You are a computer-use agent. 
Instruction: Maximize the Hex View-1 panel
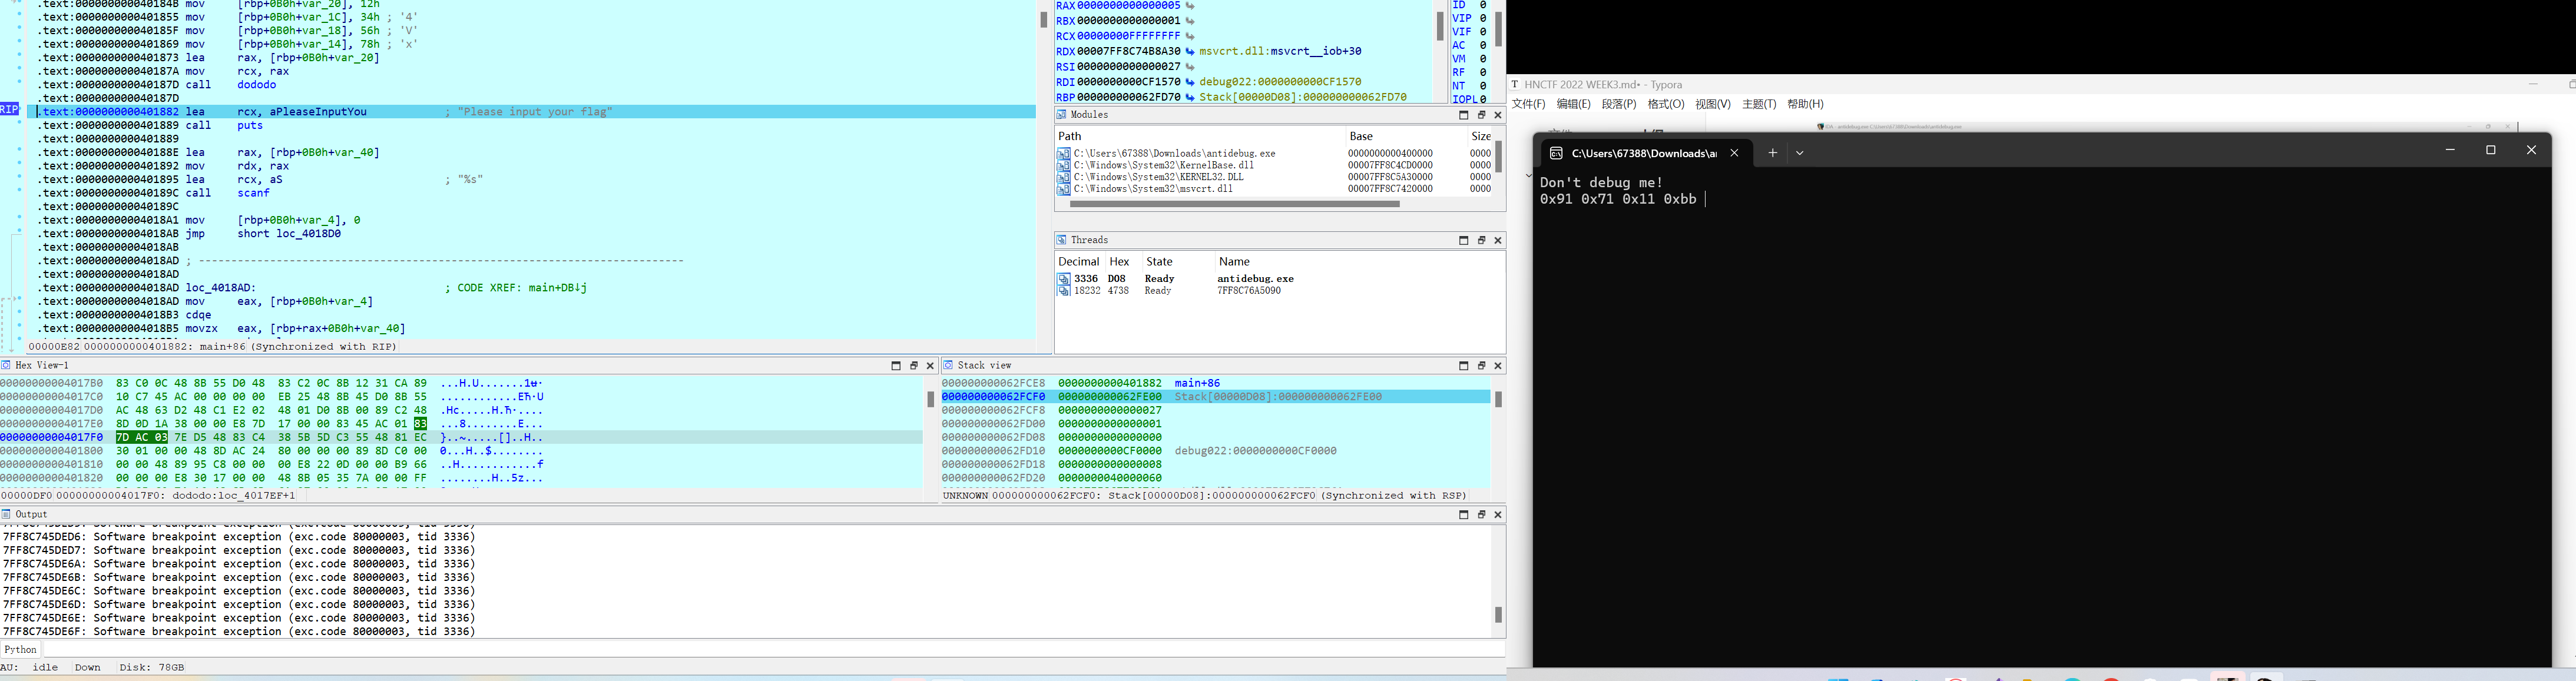coord(896,366)
